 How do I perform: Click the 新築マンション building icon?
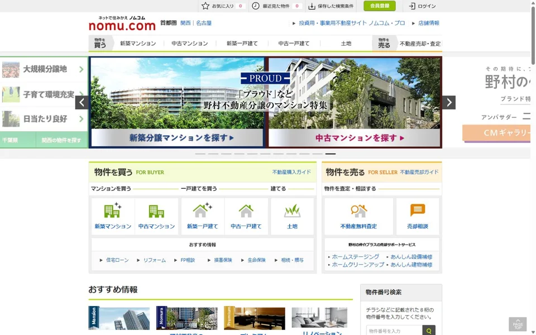coord(113,210)
